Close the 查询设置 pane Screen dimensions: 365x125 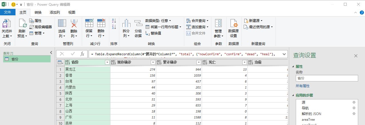[356, 56]
